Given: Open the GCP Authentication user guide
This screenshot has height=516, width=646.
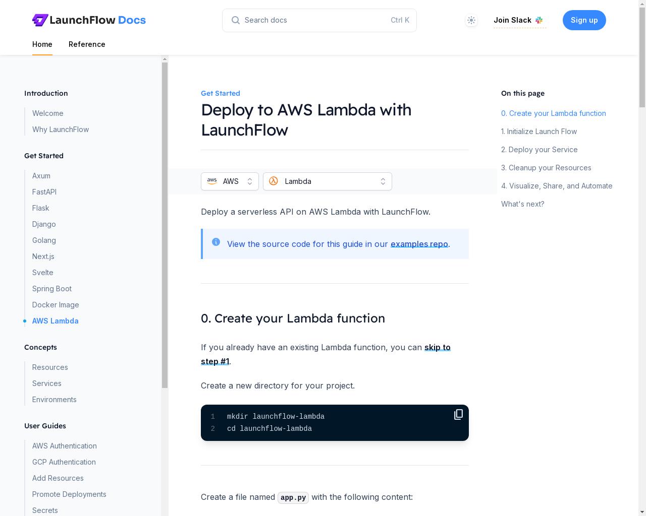Looking at the screenshot, I should [x=64, y=462].
